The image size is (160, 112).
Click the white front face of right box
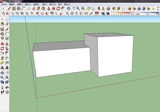[x=115, y=56]
